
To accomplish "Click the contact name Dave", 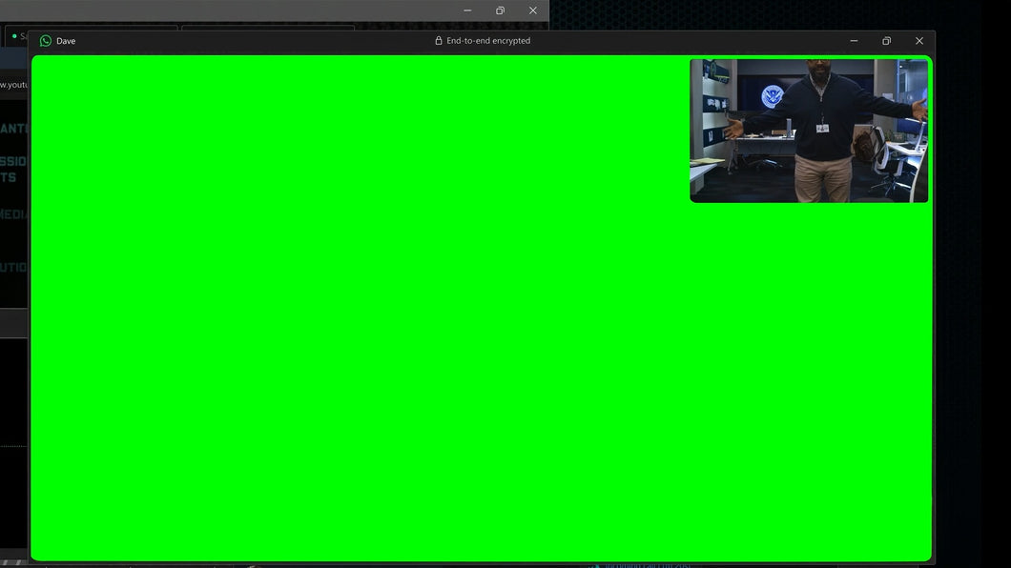I will [x=66, y=41].
